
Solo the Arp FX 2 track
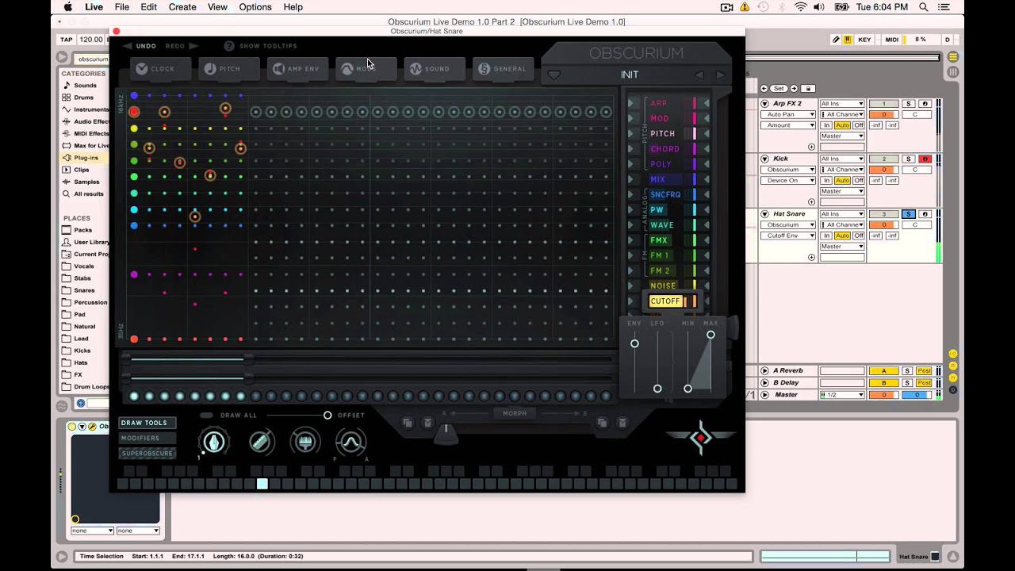[x=909, y=104]
